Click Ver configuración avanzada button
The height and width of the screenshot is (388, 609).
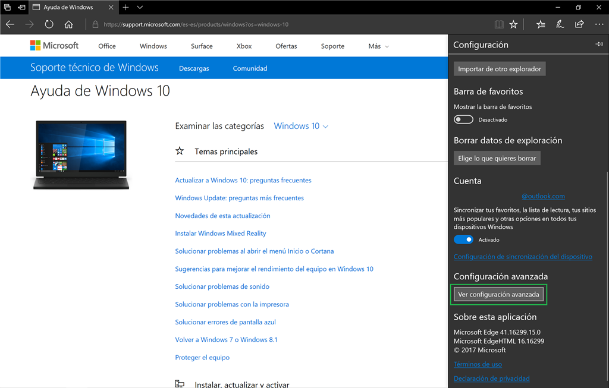[498, 294]
